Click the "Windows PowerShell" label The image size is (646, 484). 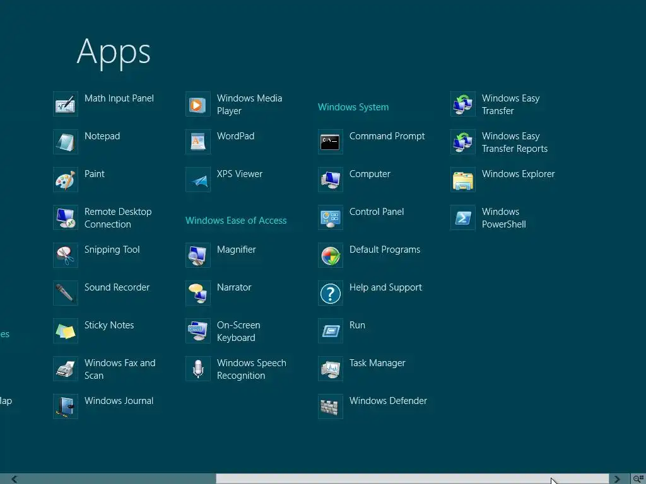tap(504, 217)
